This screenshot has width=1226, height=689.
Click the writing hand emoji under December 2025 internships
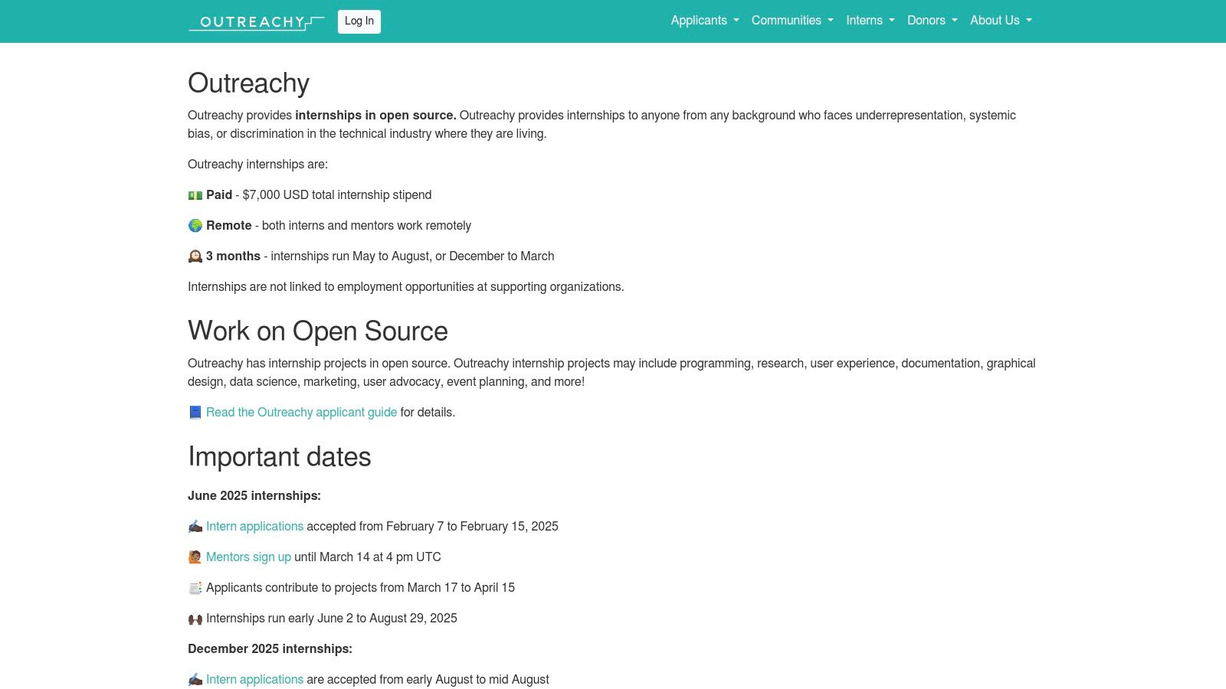(x=195, y=680)
